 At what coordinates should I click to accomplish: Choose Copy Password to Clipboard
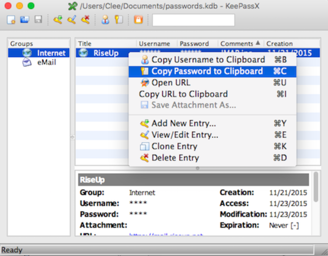212,71
